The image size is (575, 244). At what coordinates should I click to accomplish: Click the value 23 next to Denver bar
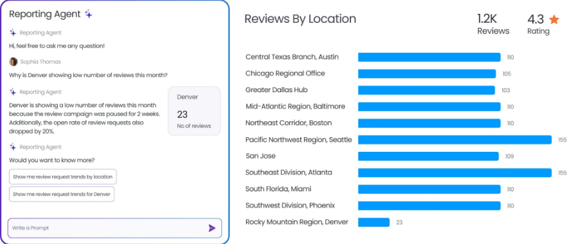point(399,222)
